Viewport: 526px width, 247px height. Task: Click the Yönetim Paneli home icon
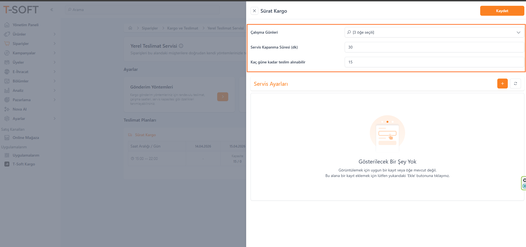click(x=7, y=25)
